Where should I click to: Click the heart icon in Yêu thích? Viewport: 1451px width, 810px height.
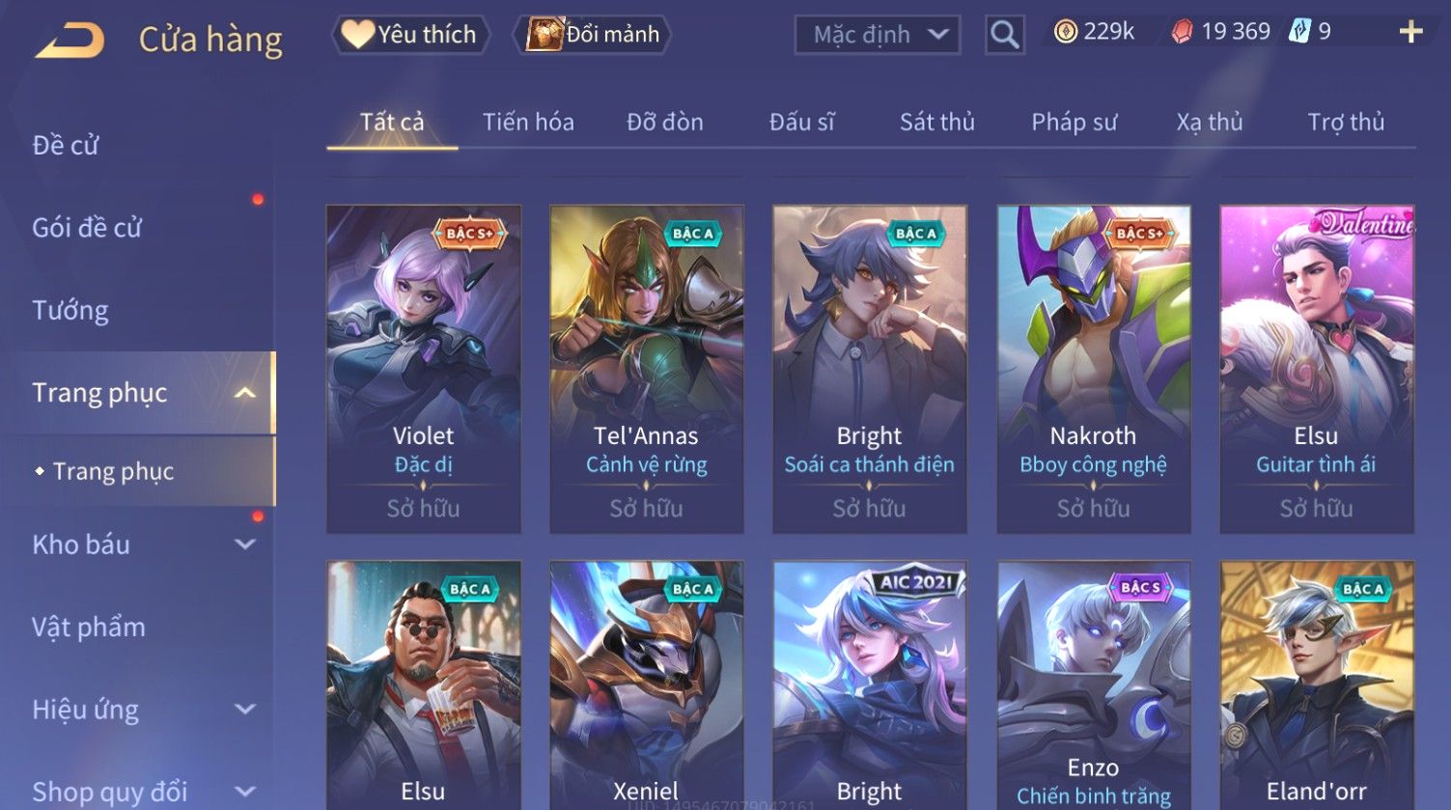pos(357,35)
